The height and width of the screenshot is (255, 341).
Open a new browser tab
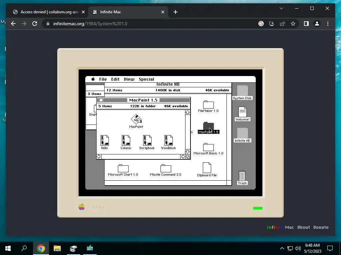point(175,12)
